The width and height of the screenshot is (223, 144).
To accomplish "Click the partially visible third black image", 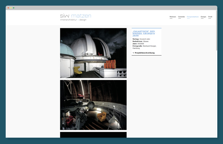I will tap(93, 135).
